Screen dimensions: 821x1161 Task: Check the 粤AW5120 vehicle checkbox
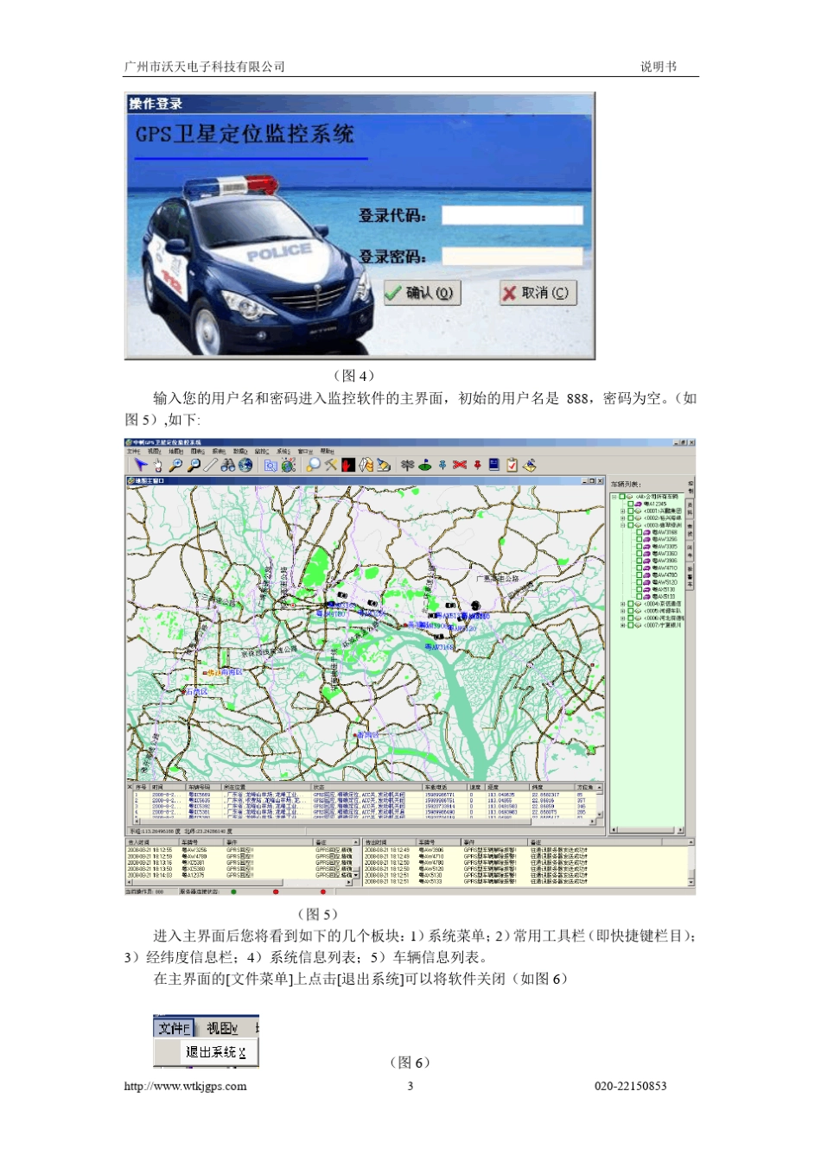click(640, 582)
